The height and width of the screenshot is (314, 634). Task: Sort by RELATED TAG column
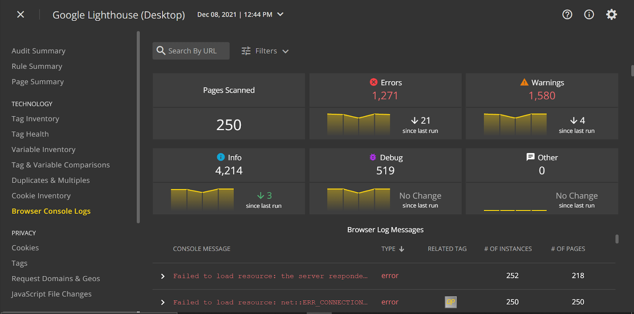point(447,249)
